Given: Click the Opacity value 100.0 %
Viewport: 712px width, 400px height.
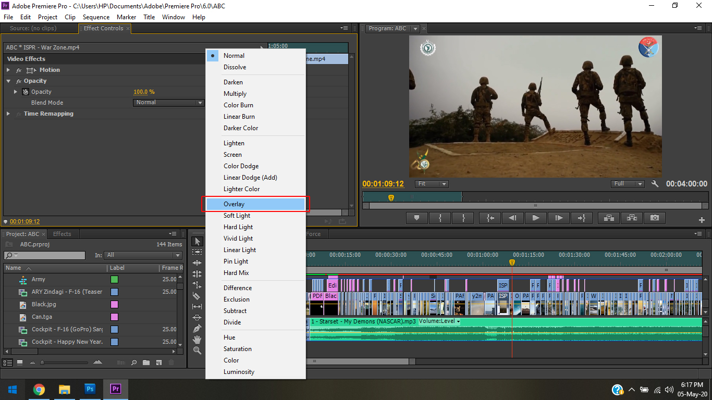Looking at the screenshot, I should [x=144, y=92].
